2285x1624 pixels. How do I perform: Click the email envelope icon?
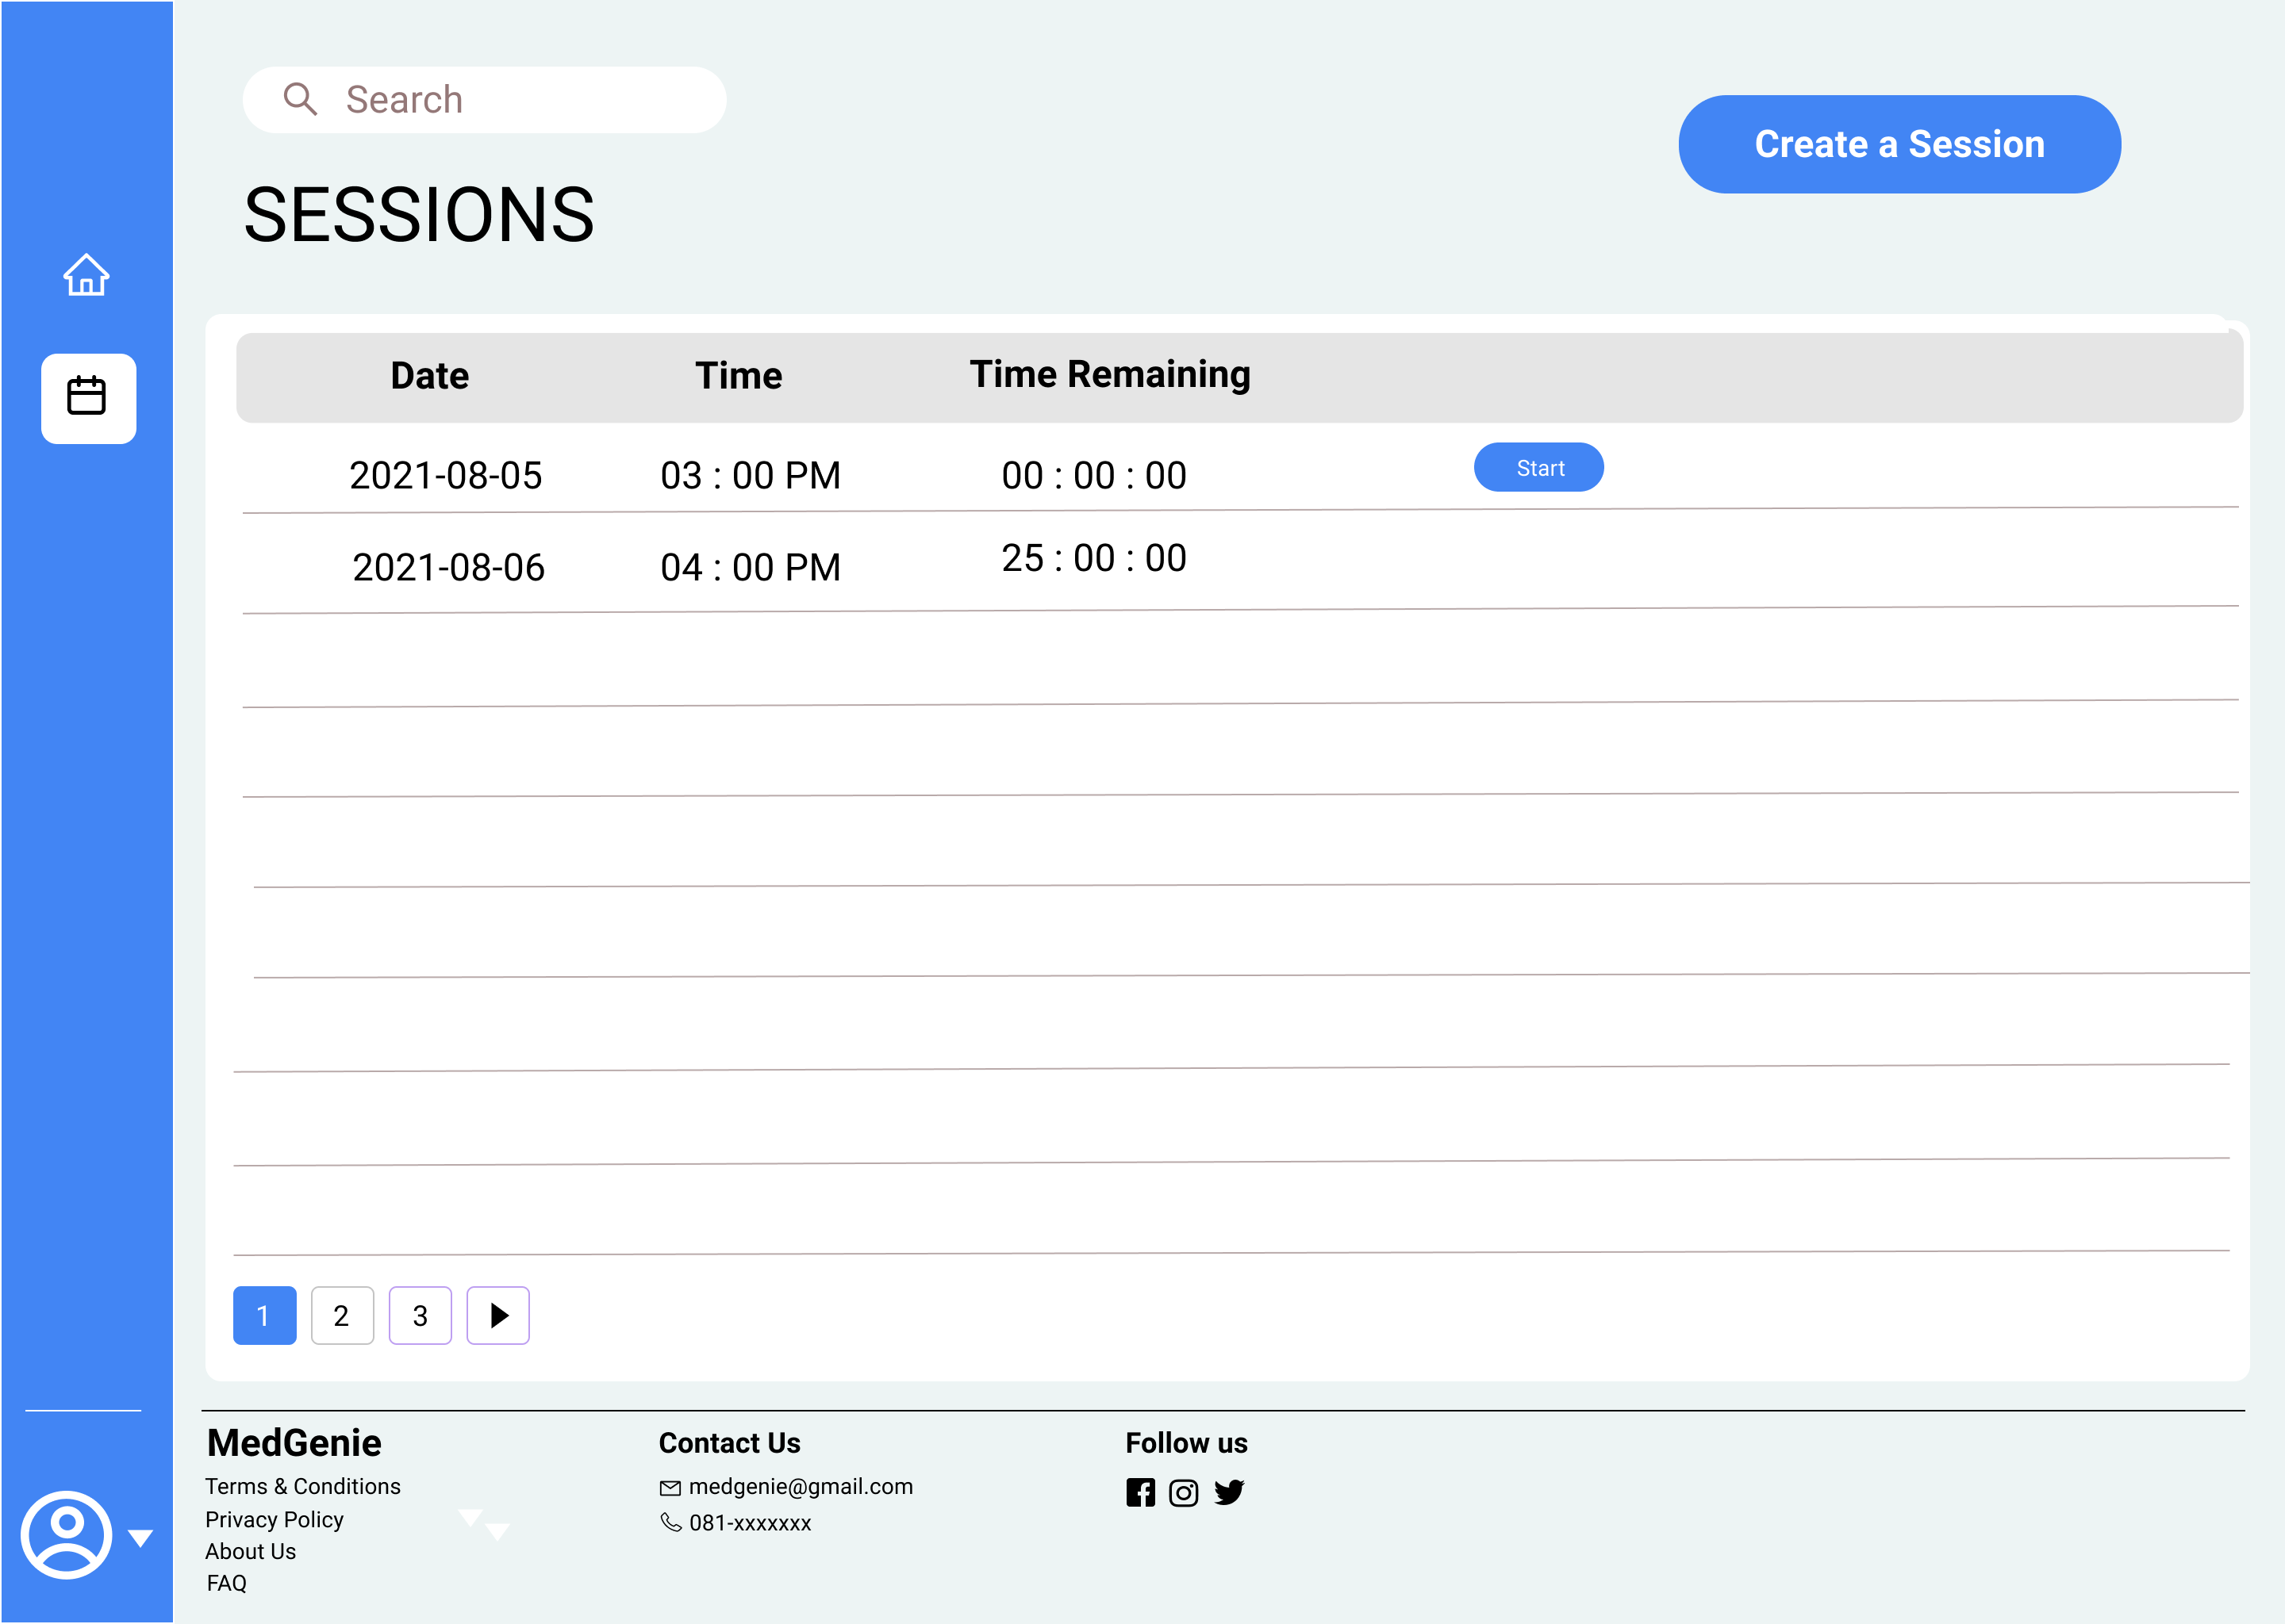pyautogui.click(x=670, y=1488)
